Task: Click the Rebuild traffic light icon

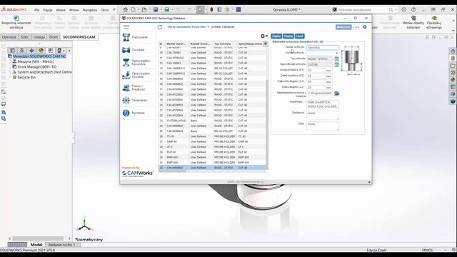Action: pyautogui.click(x=211, y=9)
